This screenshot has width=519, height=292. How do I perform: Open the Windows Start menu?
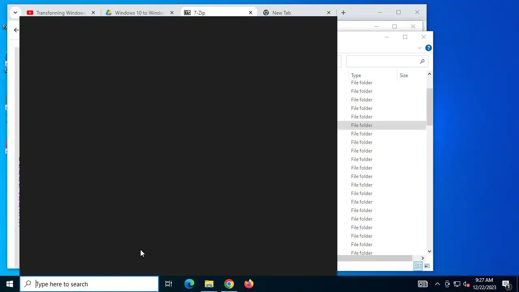click(10, 284)
